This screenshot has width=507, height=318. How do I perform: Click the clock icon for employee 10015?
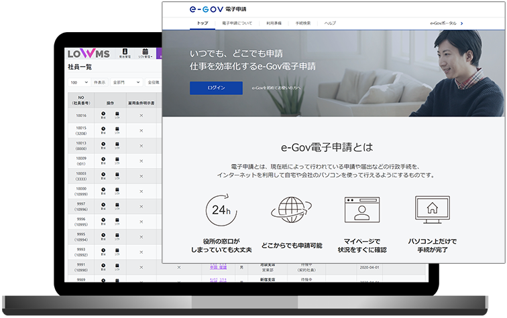[x=103, y=130]
